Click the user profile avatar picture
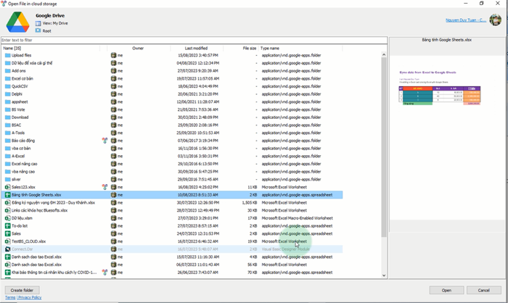Screen dimensions: 508x303 [495, 20]
